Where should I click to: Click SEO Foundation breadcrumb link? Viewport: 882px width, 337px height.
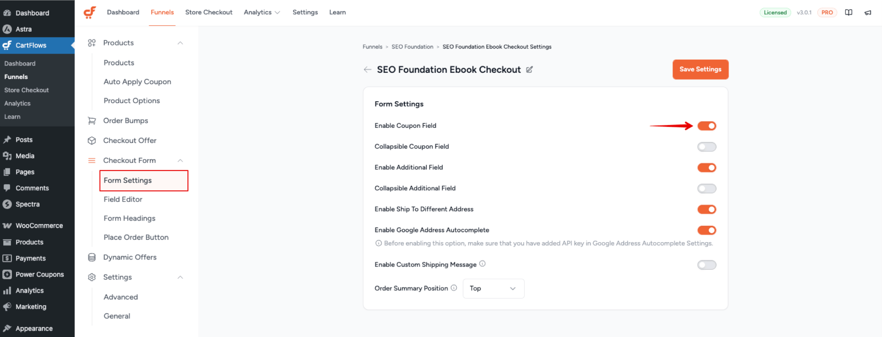click(x=413, y=47)
